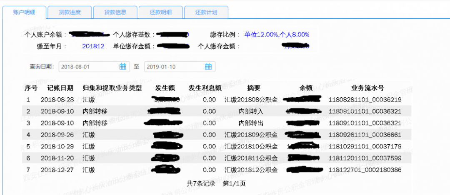
Task: Click serial number 11808281101_00036219
Action: pyautogui.click(x=365, y=100)
